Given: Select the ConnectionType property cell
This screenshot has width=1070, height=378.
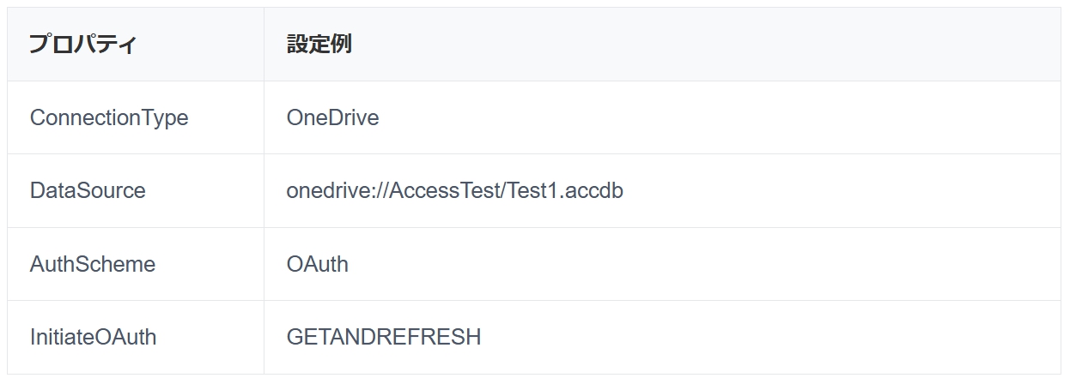Looking at the screenshot, I should (x=109, y=117).
